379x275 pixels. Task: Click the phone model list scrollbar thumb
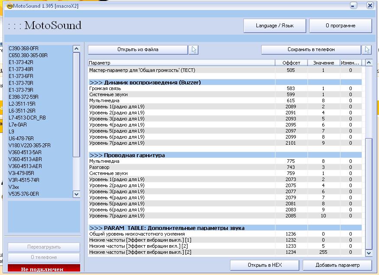tap(76, 105)
